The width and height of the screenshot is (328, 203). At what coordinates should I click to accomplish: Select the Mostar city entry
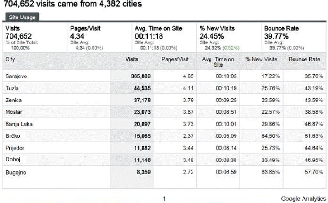pyautogui.click(x=14, y=112)
